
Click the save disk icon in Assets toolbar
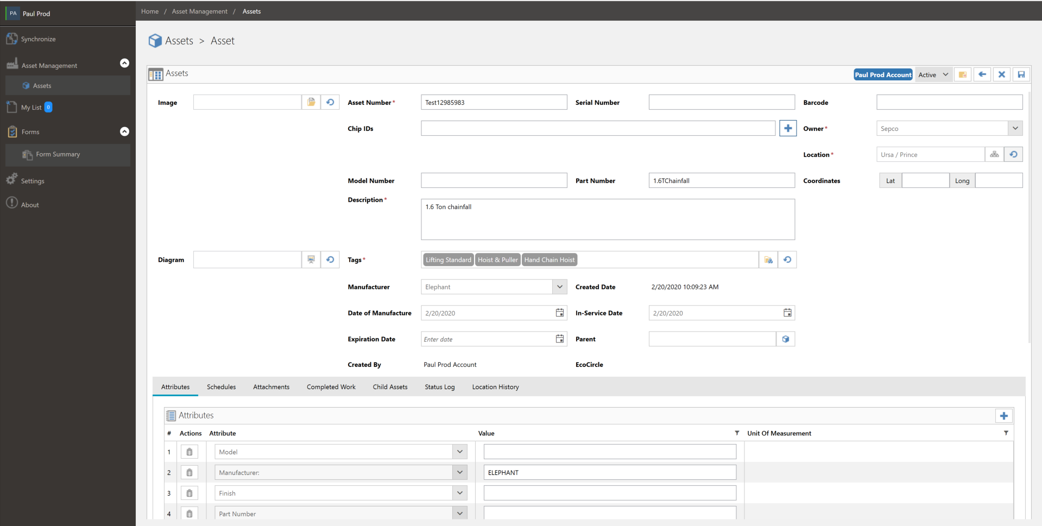click(1021, 75)
